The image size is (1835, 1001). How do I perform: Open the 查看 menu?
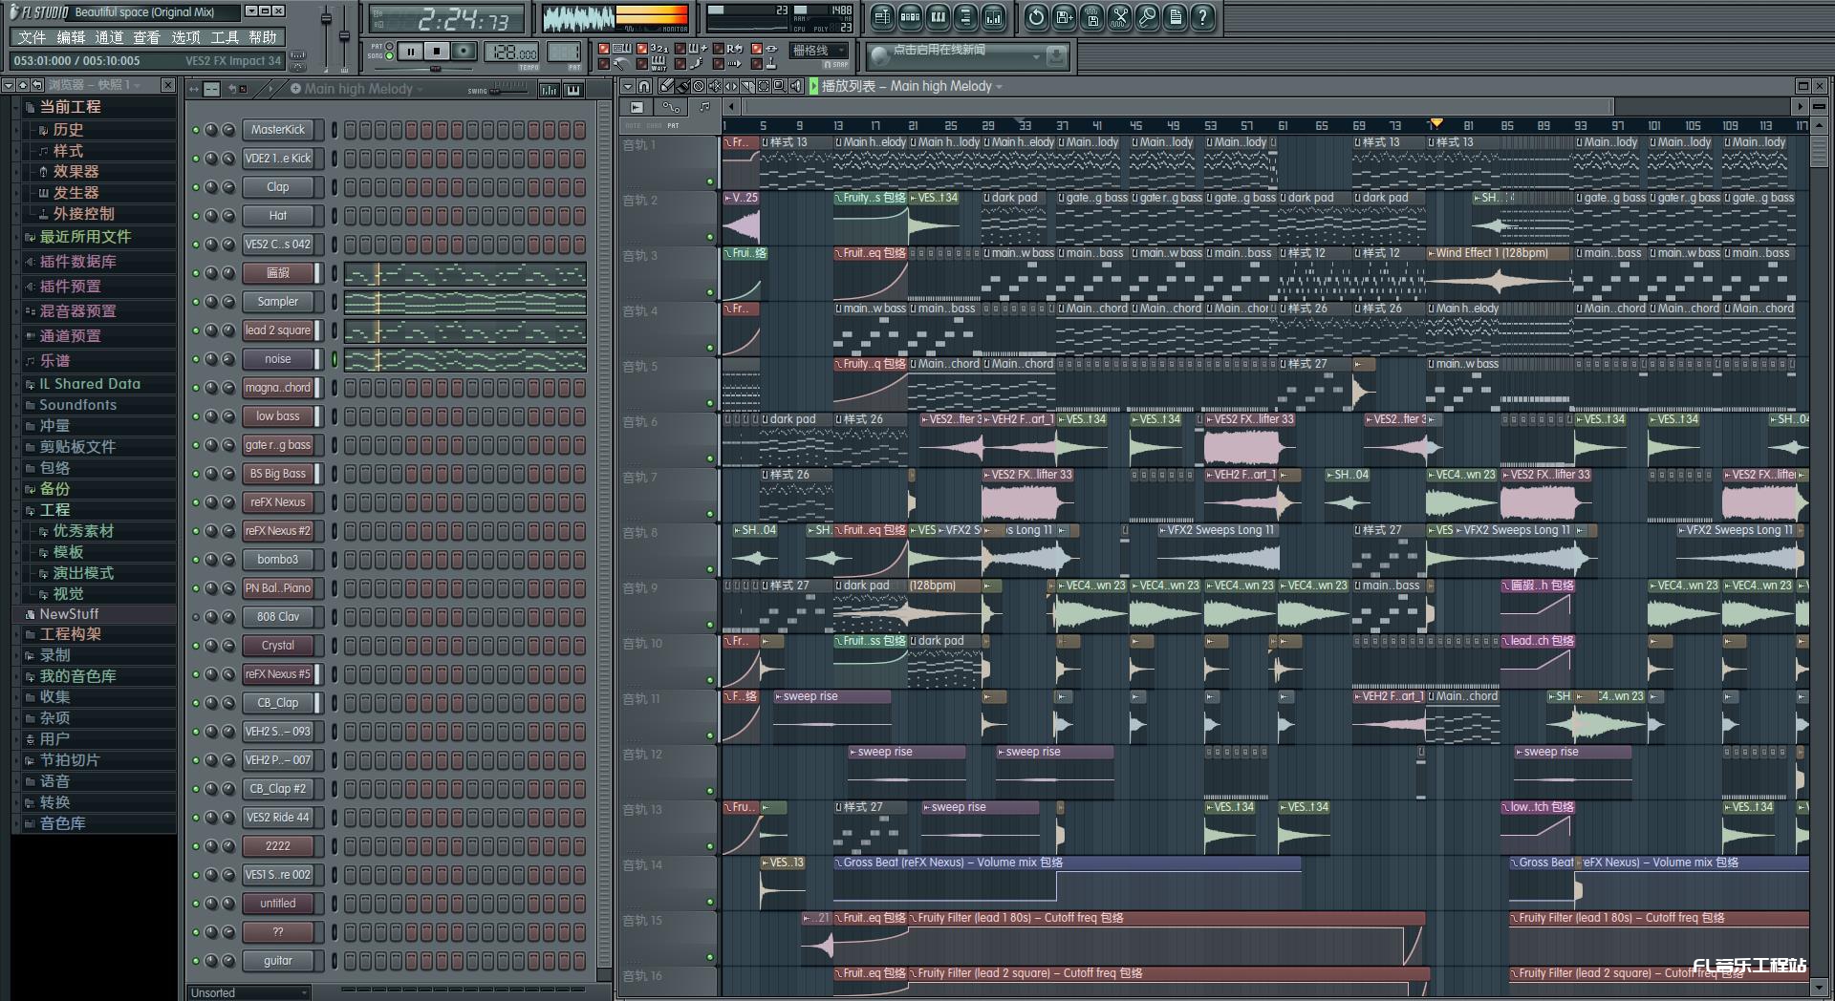click(x=147, y=37)
